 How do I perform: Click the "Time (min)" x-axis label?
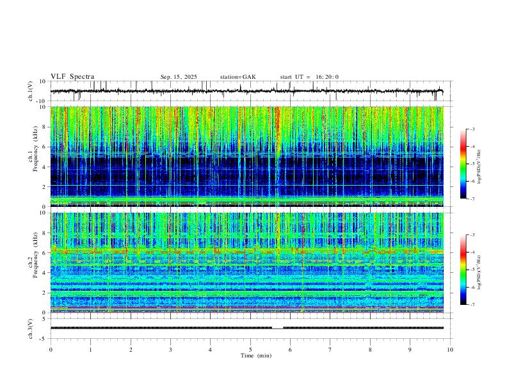(256, 355)
